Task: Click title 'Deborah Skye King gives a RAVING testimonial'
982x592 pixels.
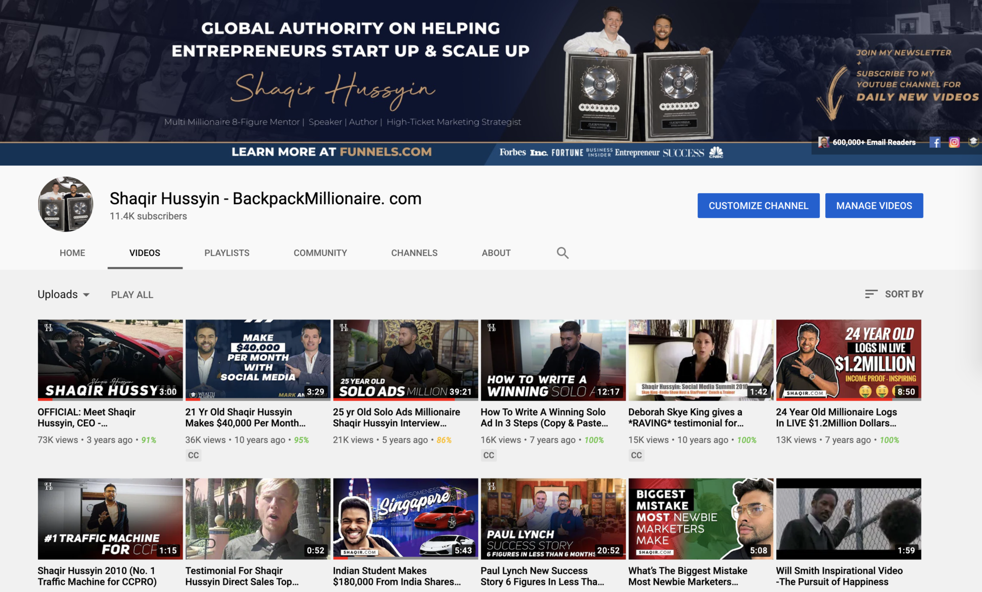Action: (x=686, y=418)
